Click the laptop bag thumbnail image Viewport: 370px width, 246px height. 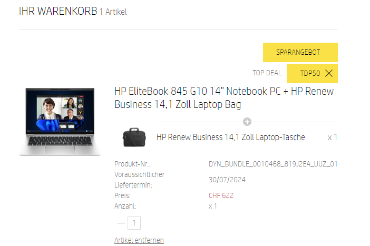click(x=134, y=137)
